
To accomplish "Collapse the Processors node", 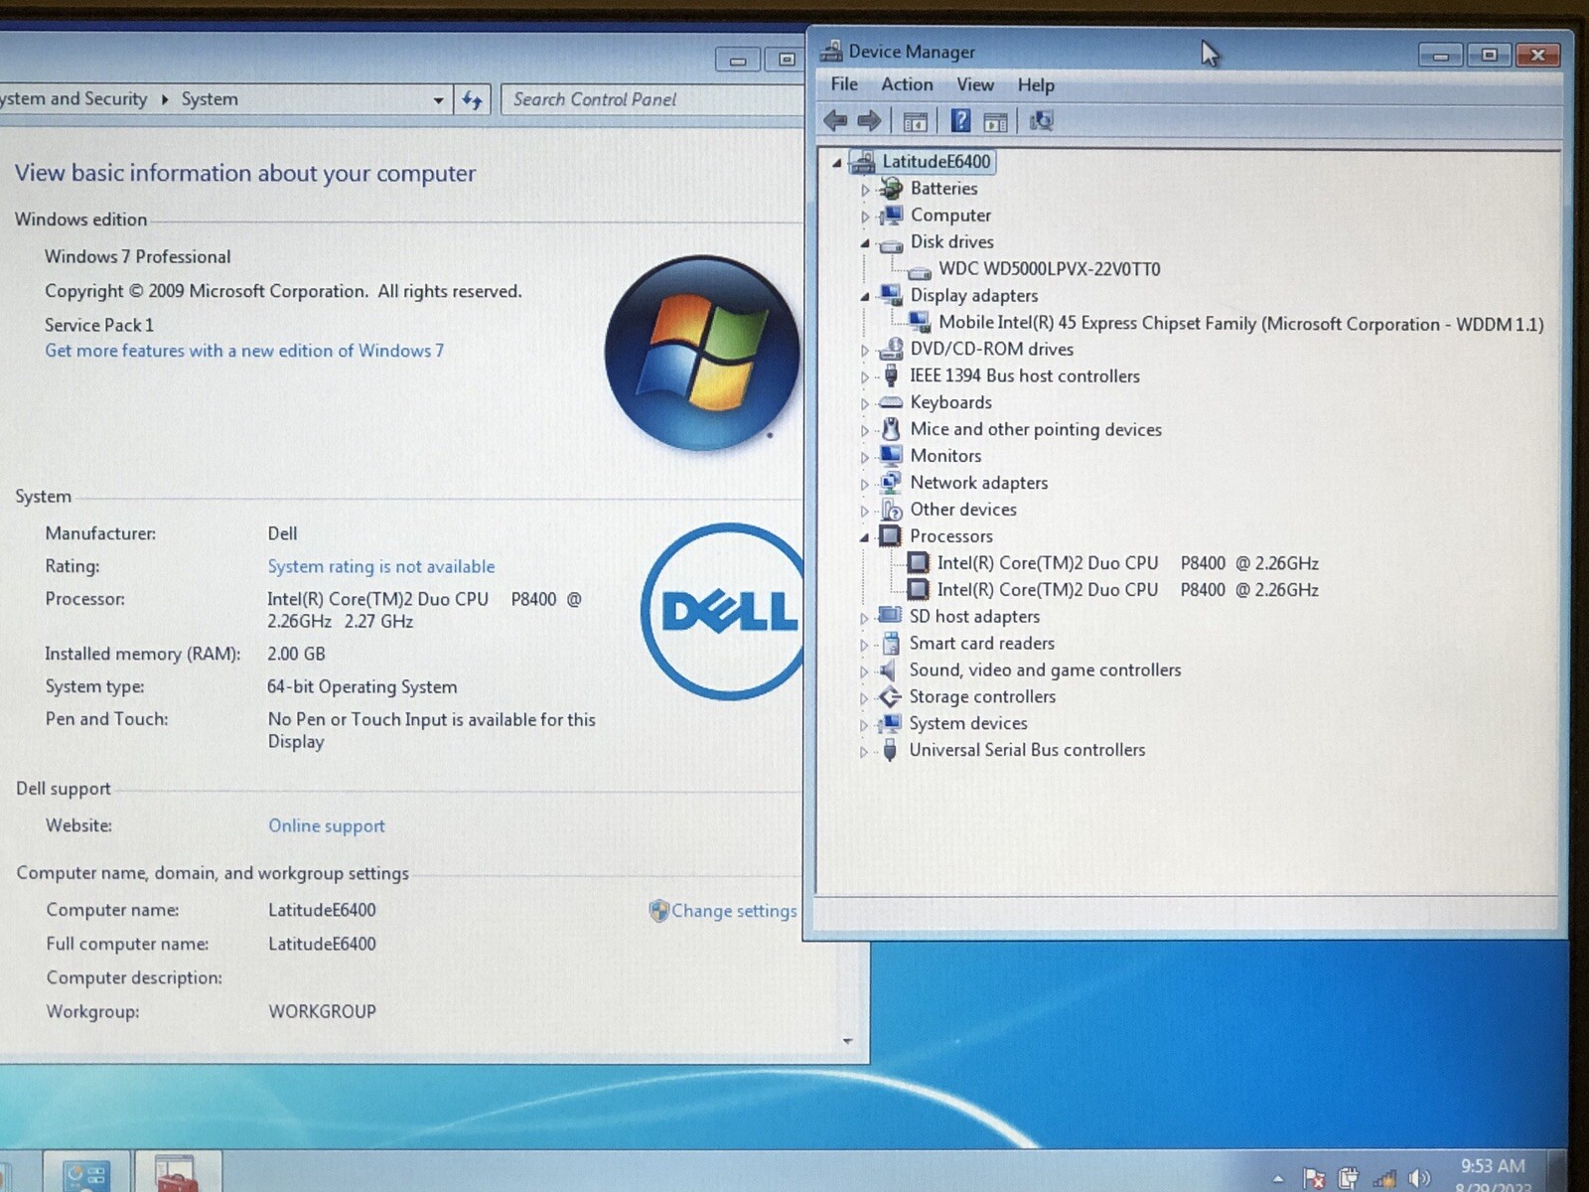I will pos(864,537).
